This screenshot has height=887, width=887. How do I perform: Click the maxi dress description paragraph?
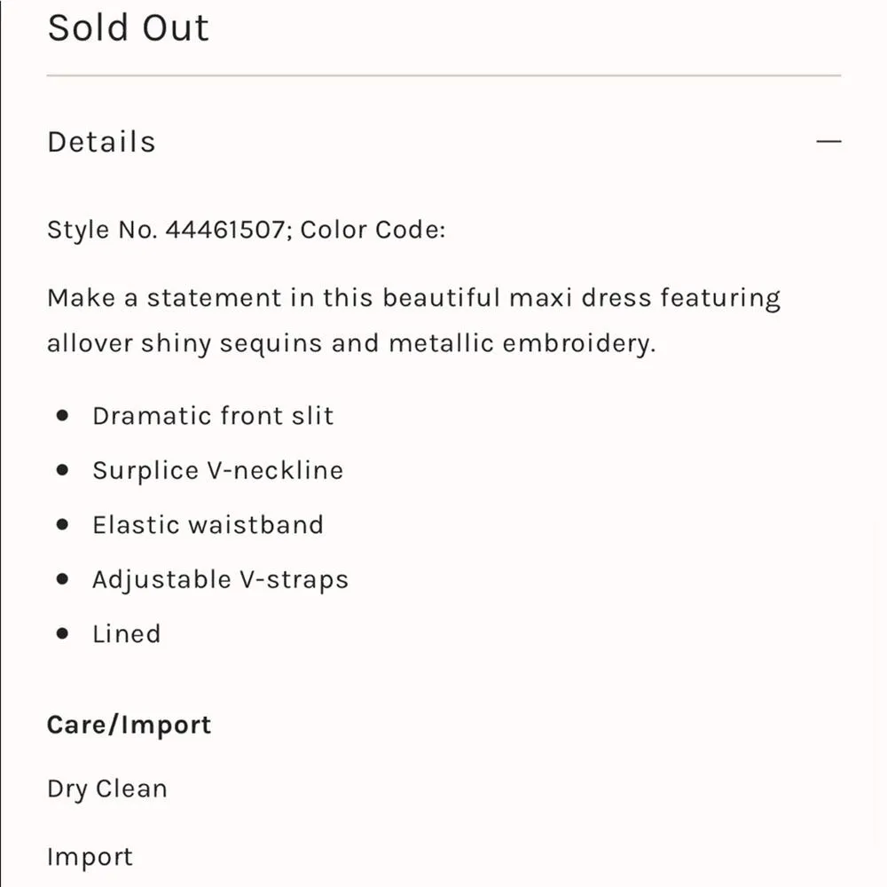pyautogui.click(x=412, y=319)
